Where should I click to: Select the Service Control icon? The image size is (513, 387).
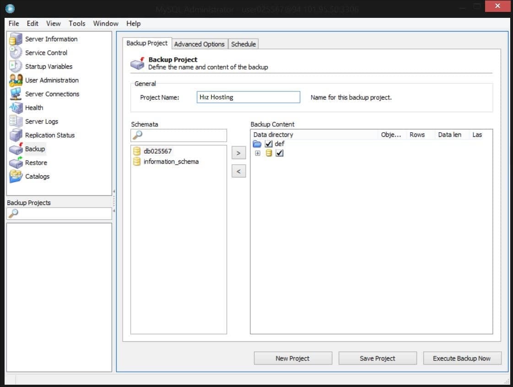[16, 53]
